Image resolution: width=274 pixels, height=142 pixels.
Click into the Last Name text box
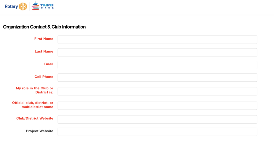pyautogui.click(x=157, y=52)
